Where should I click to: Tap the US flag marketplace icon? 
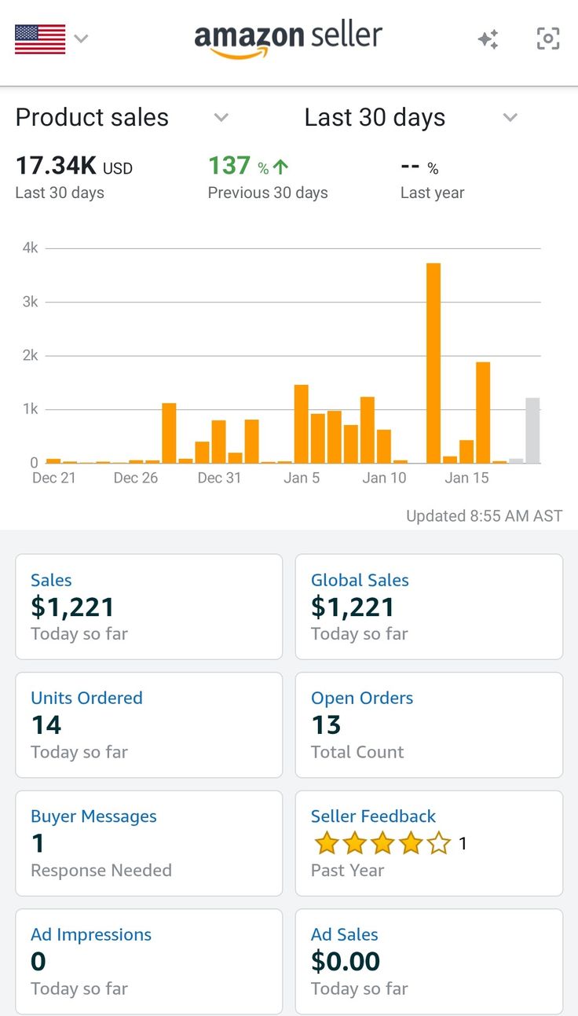[40, 39]
